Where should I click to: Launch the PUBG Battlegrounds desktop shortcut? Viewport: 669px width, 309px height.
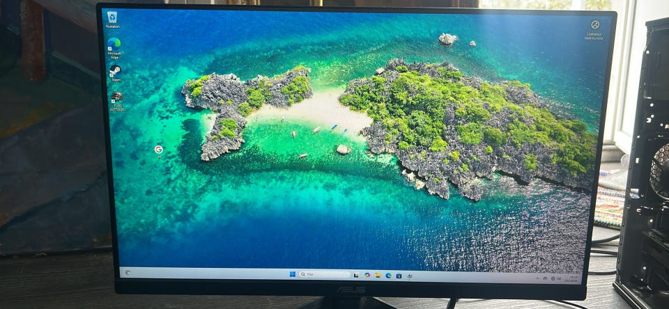[117, 101]
